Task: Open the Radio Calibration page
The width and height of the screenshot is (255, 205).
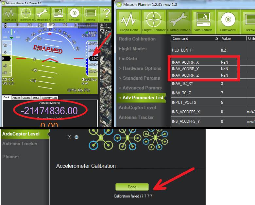Action: coord(137,39)
